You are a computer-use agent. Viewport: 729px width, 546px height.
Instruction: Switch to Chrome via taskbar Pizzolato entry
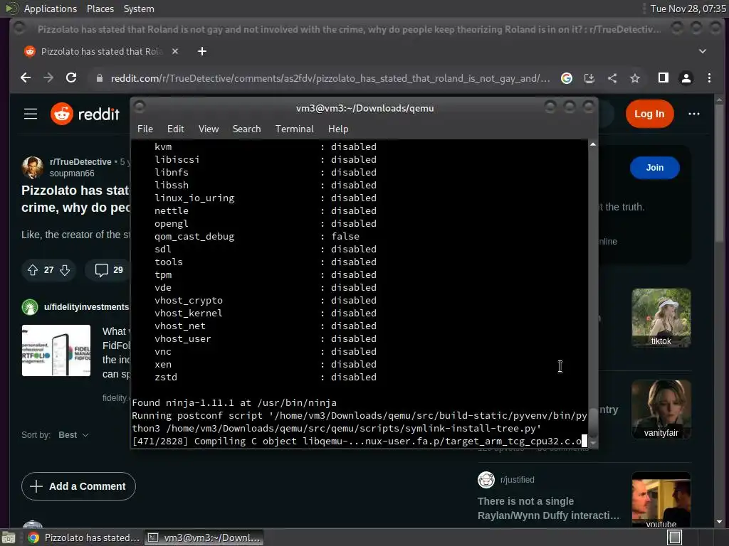click(84, 537)
